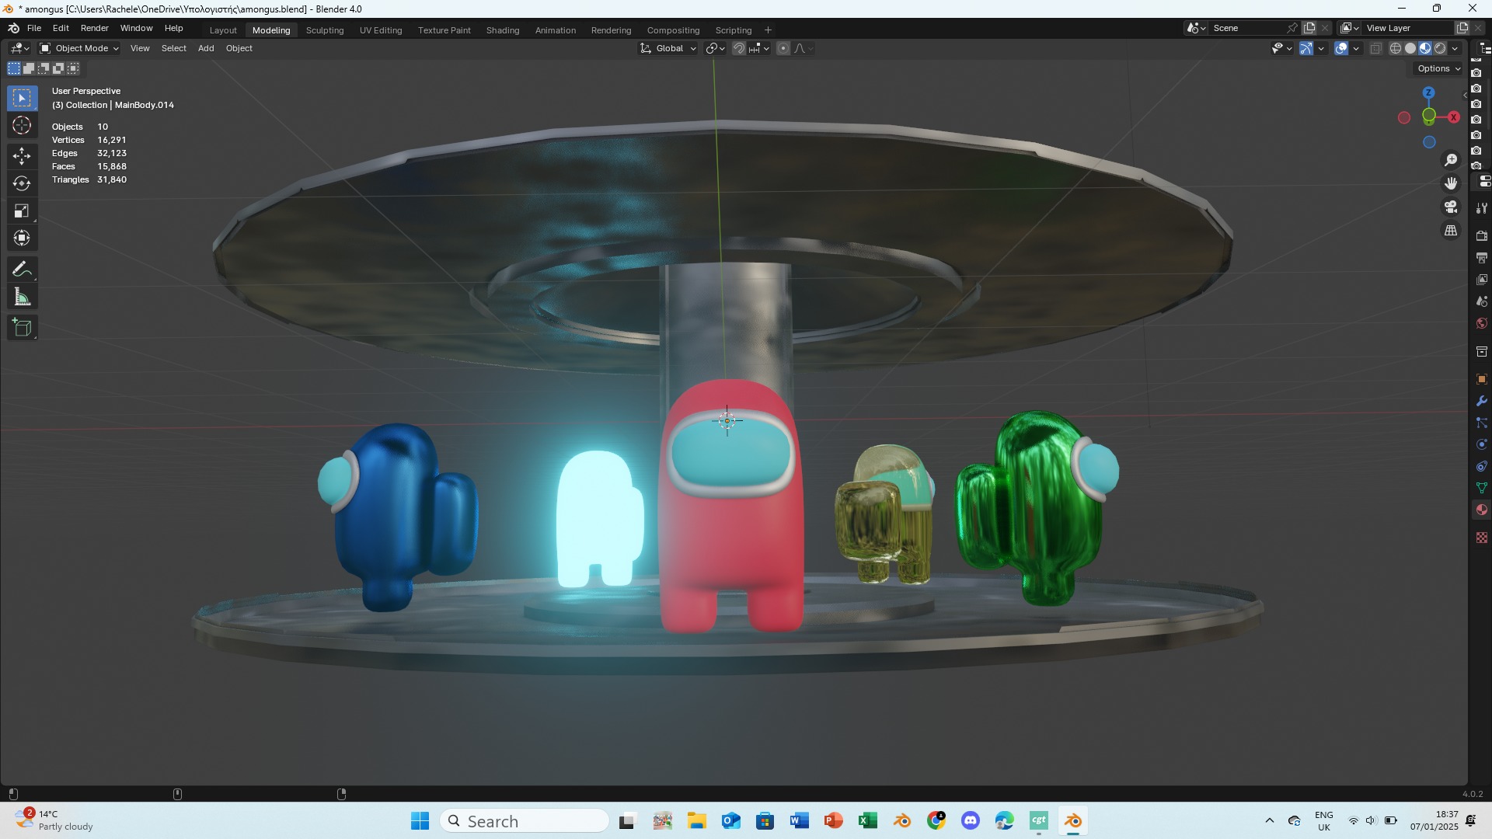This screenshot has height=839, width=1492.
Task: Open the Tool properties tab
Action: [x=1482, y=208]
